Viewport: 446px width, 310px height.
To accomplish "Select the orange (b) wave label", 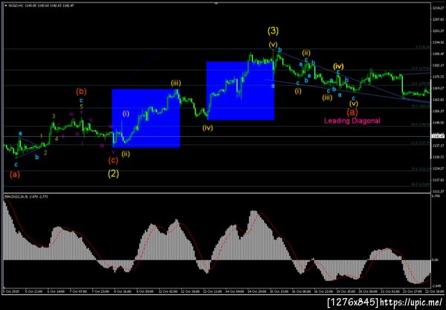I will point(81,91).
